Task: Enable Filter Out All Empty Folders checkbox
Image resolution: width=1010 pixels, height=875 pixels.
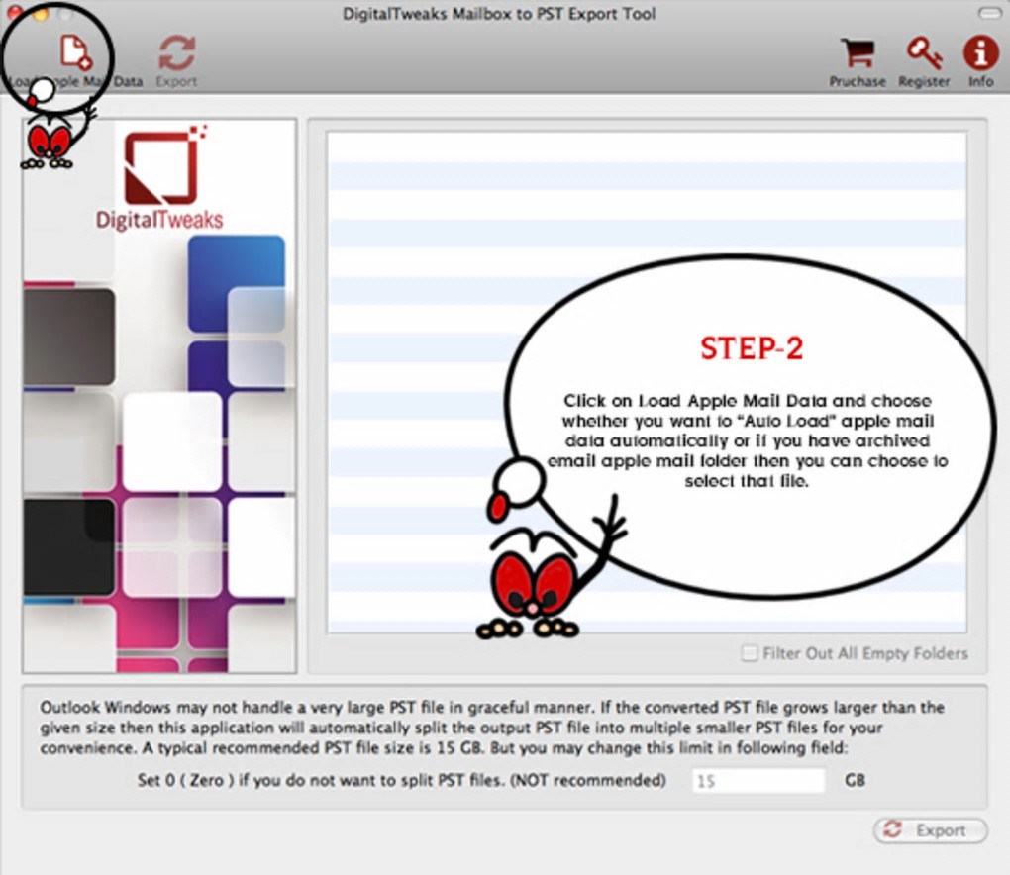Action: [750, 653]
